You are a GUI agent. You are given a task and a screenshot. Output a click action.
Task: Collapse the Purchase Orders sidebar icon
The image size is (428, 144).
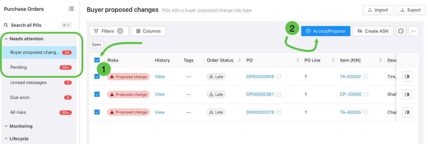coord(71,9)
